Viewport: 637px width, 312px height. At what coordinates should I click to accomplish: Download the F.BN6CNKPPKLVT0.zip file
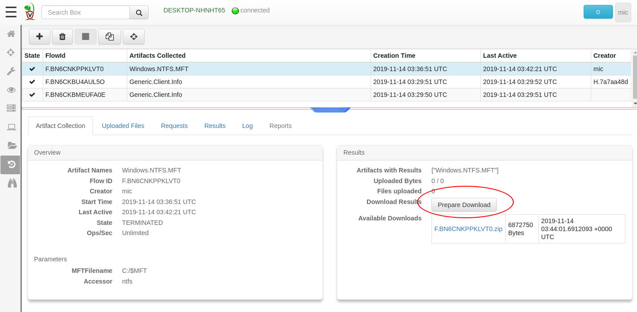[x=468, y=229]
